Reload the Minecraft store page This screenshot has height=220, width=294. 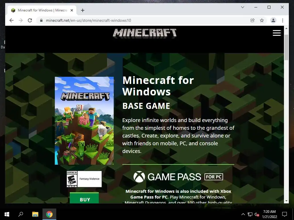tap(30, 20)
